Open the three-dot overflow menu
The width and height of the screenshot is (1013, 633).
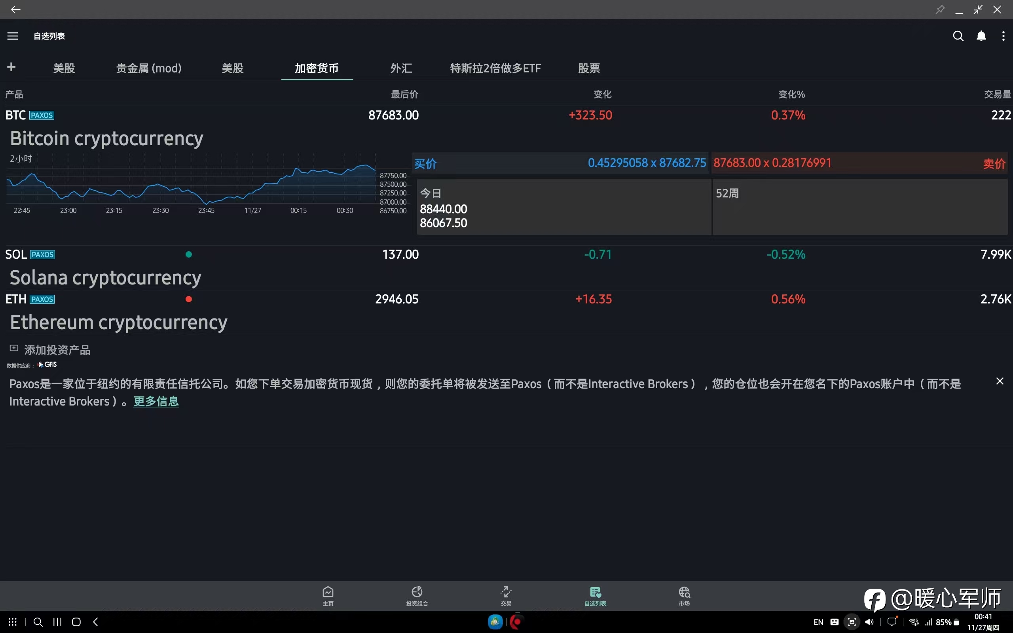tap(1004, 36)
